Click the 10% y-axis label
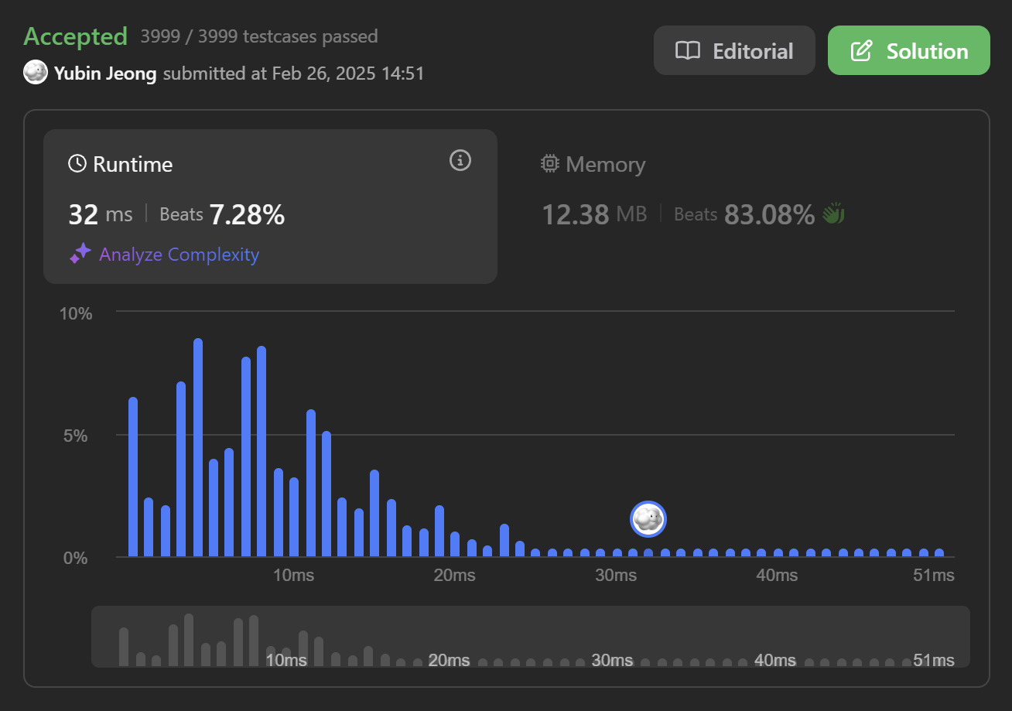Screen dimensions: 1012x711 click(x=76, y=313)
